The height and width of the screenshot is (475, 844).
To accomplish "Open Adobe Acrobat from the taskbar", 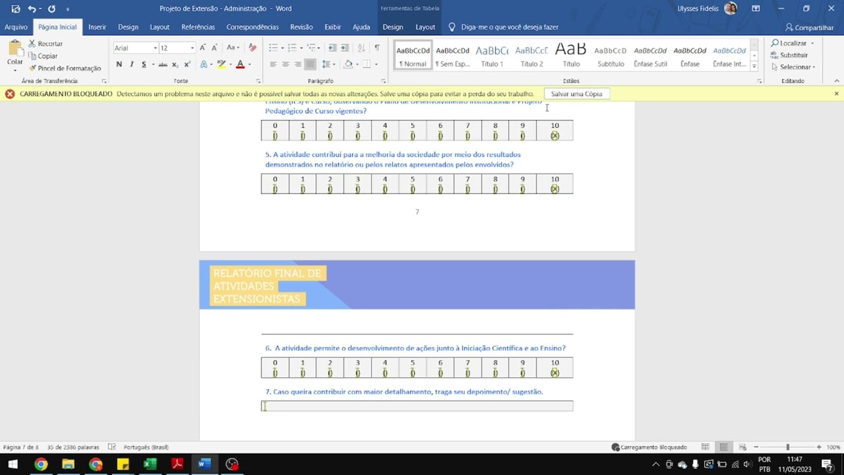I will pos(177,464).
